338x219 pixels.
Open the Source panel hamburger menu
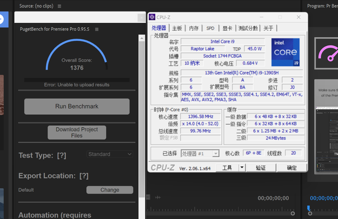[x=60, y=6]
